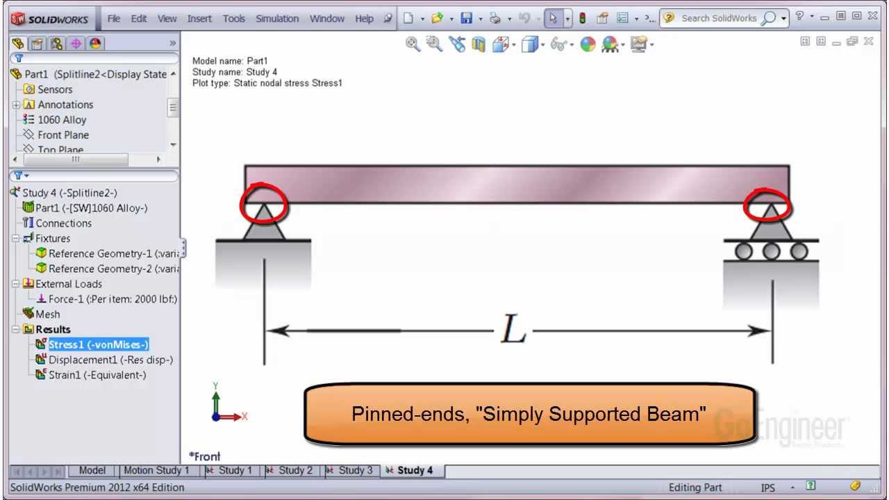
Task: Open the Window menu
Action: (x=327, y=19)
